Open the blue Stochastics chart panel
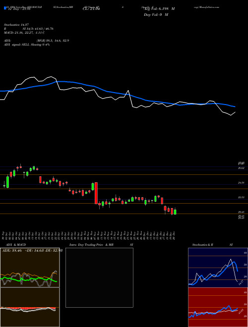The height and width of the screenshot is (327, 248). (x=218, y=268)
